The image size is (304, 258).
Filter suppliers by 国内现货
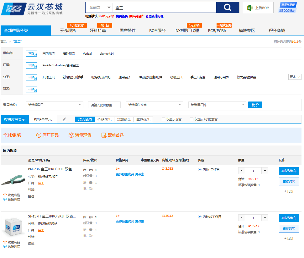[x=49, y=54]
